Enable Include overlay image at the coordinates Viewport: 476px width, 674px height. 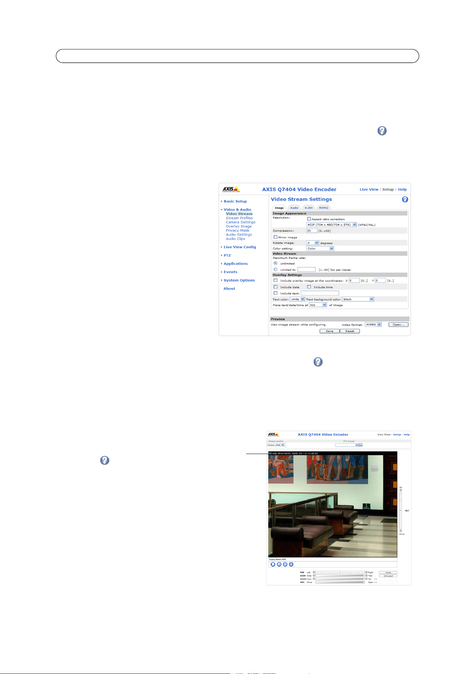click(276, 280)
